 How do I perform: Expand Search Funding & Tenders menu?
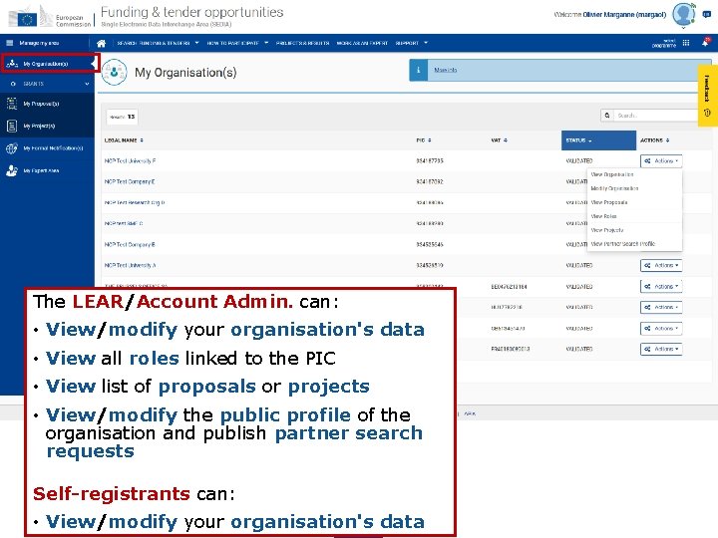coord(158,43)
